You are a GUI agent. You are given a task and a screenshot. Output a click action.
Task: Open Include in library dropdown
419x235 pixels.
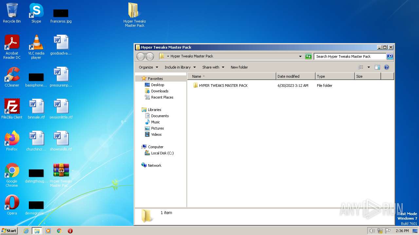point(180,67)
